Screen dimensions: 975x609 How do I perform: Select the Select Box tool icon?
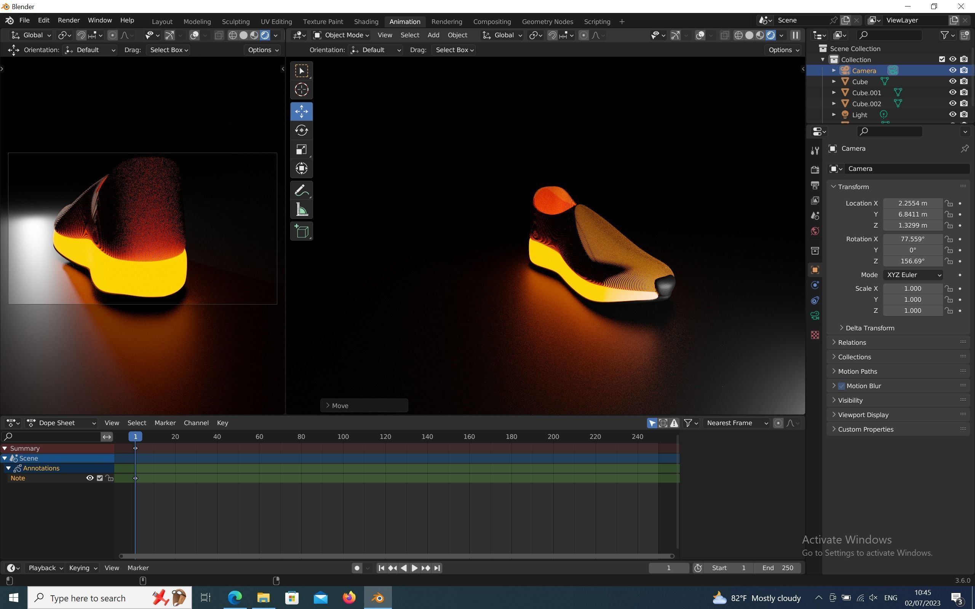tap(301, 71)
